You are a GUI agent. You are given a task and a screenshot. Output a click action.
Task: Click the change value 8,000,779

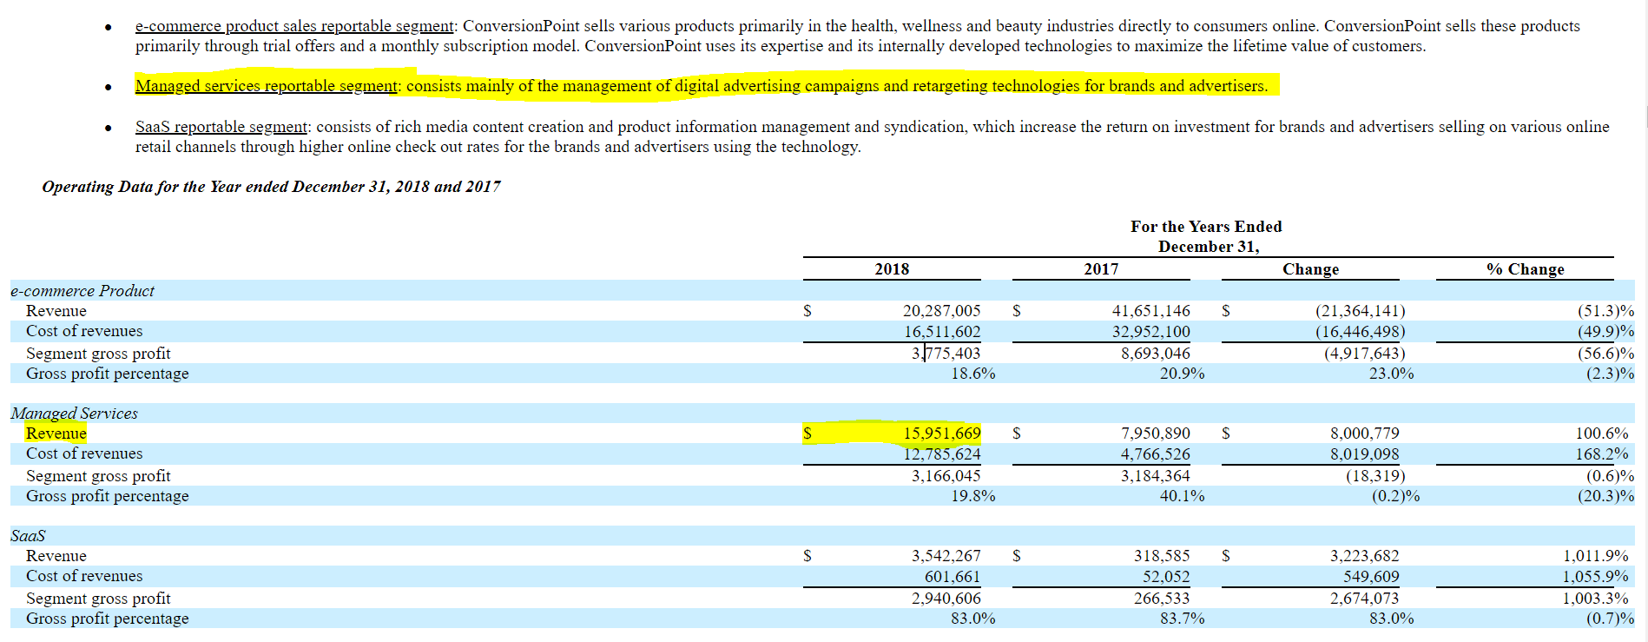tap(1364, 434)
